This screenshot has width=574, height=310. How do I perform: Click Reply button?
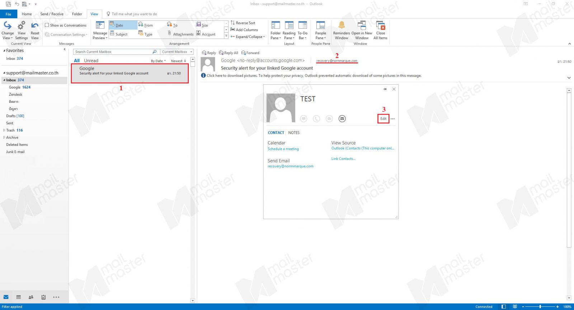209,53
